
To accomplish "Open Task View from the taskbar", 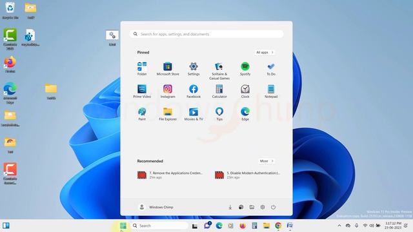I will click(x=195, y=226).
